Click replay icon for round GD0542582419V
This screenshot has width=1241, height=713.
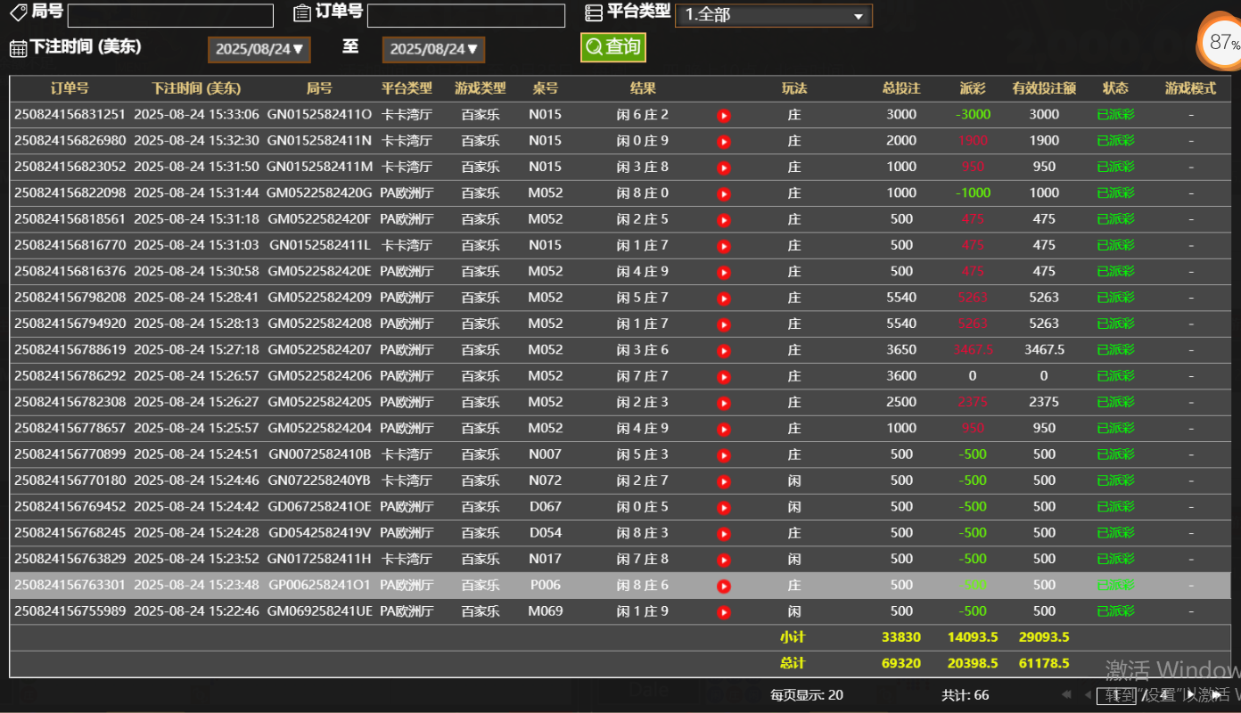[x=724, y=533]
